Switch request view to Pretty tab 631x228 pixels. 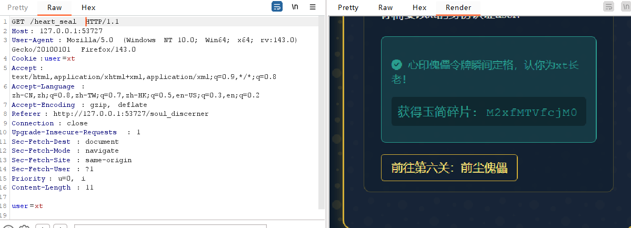[x=17, y=8]
